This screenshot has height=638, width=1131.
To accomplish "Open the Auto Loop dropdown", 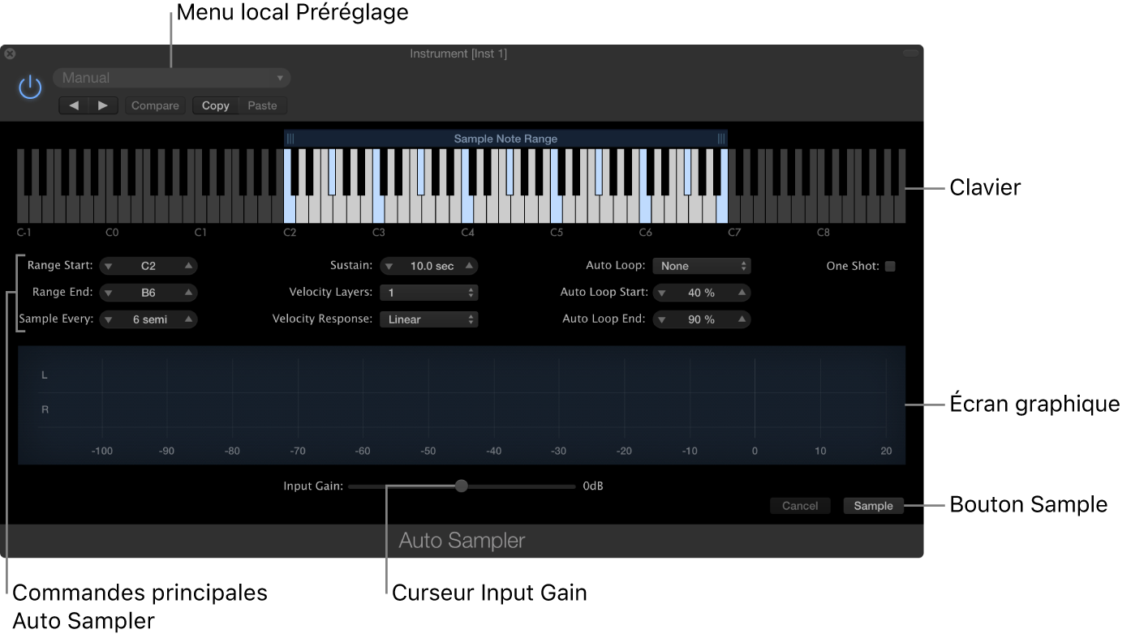I will pyautogui.click(x=702, y=265).
